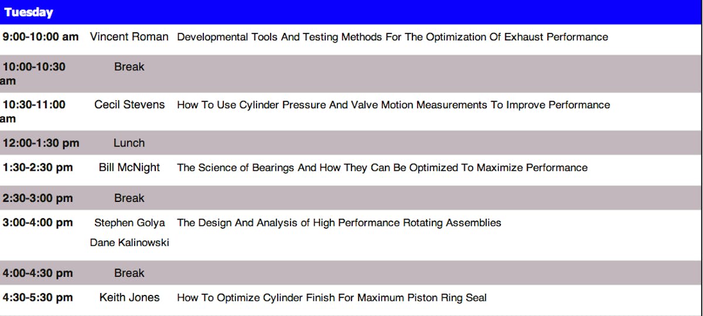The width and height of the screenshot is (703, 316).
Task: Open The Science of Bearings session title
Action: click(382, 167)
